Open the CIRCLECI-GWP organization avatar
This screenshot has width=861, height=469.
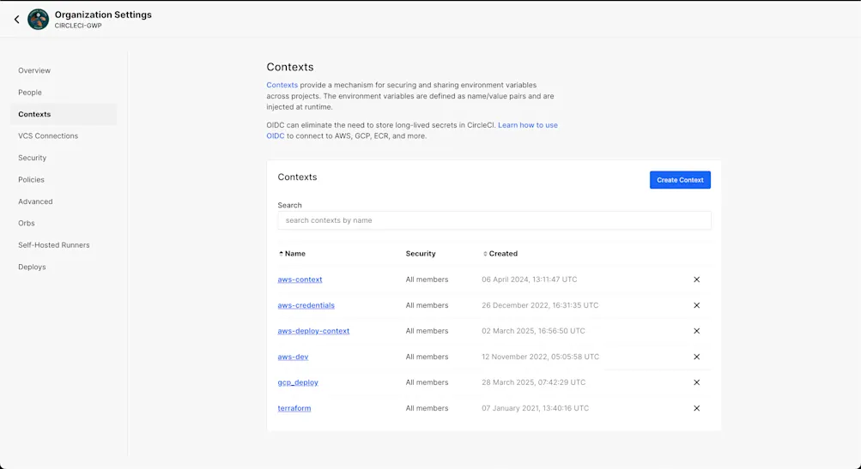[x=38, y=20]
